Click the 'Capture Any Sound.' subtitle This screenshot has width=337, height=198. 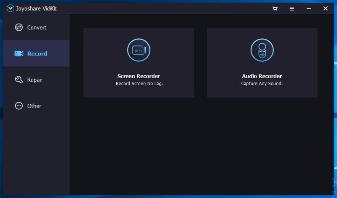[262, 84]
